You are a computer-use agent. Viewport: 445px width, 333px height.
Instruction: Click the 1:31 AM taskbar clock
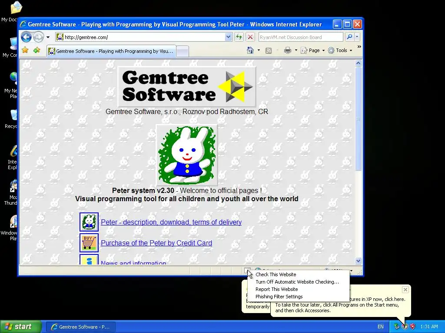pos(429,327)
